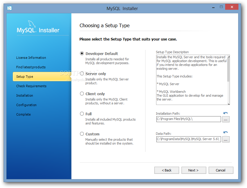Cancel the MySQL installation
247x188 pixels.
click(221, 170)
